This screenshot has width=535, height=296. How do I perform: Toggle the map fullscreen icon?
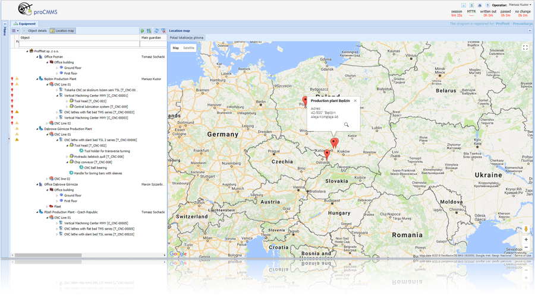point(525,47)
